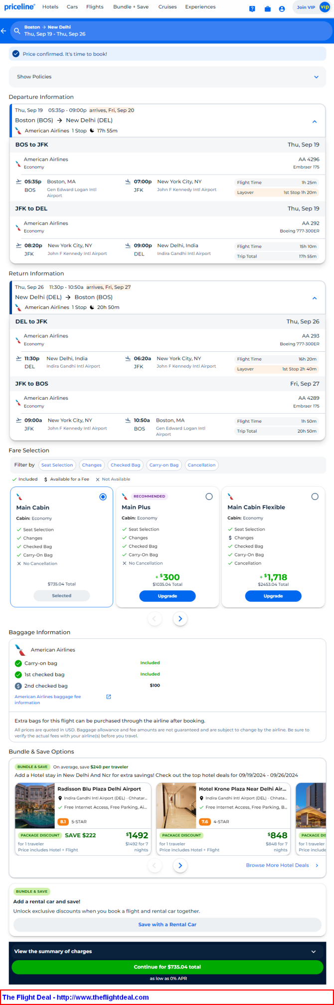
Task: Select Main Cabin Flexible radio button
Action: (315, 497)
